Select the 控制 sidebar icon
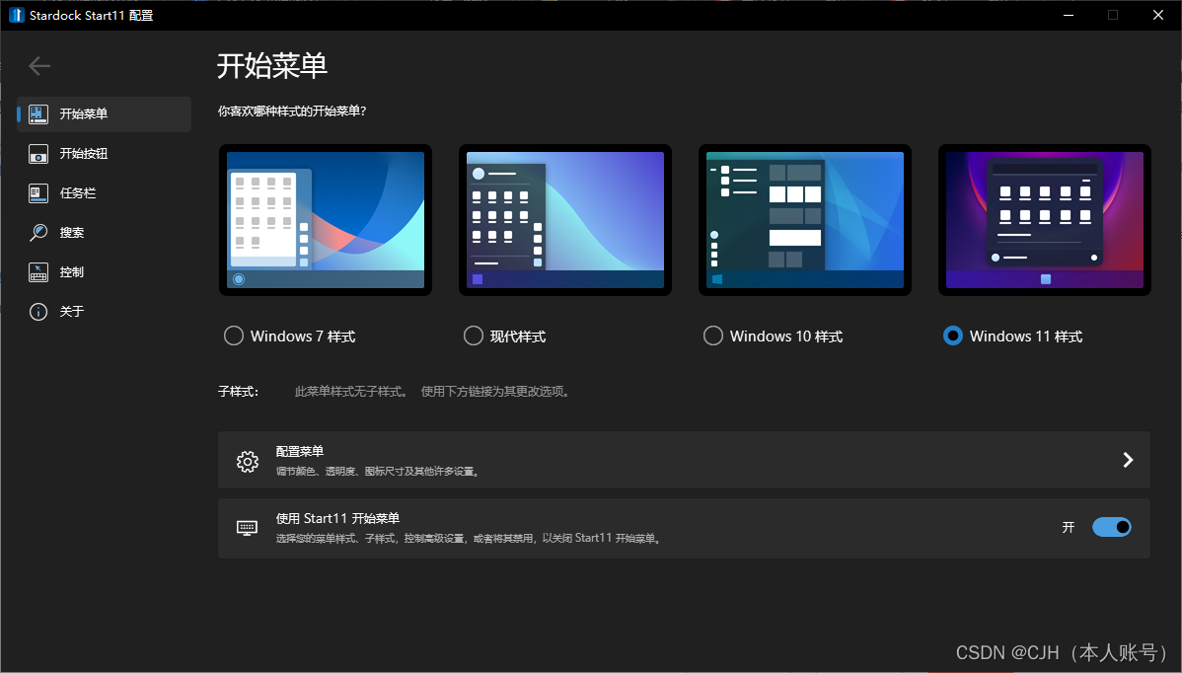1182x673 pixels. pyautogui.click(x=37, y=271)
